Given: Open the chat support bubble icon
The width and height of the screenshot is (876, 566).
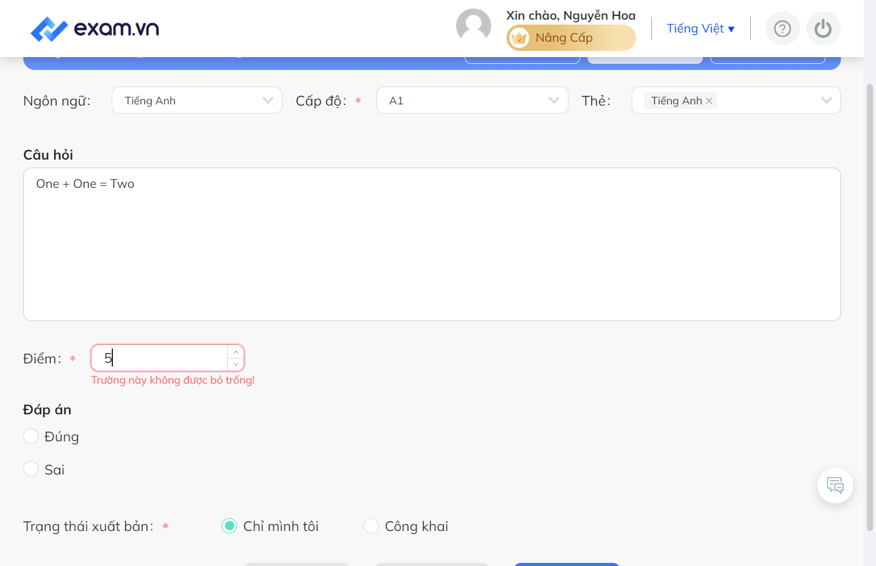Looking at the screenshot, I should (x=835, y=486).
